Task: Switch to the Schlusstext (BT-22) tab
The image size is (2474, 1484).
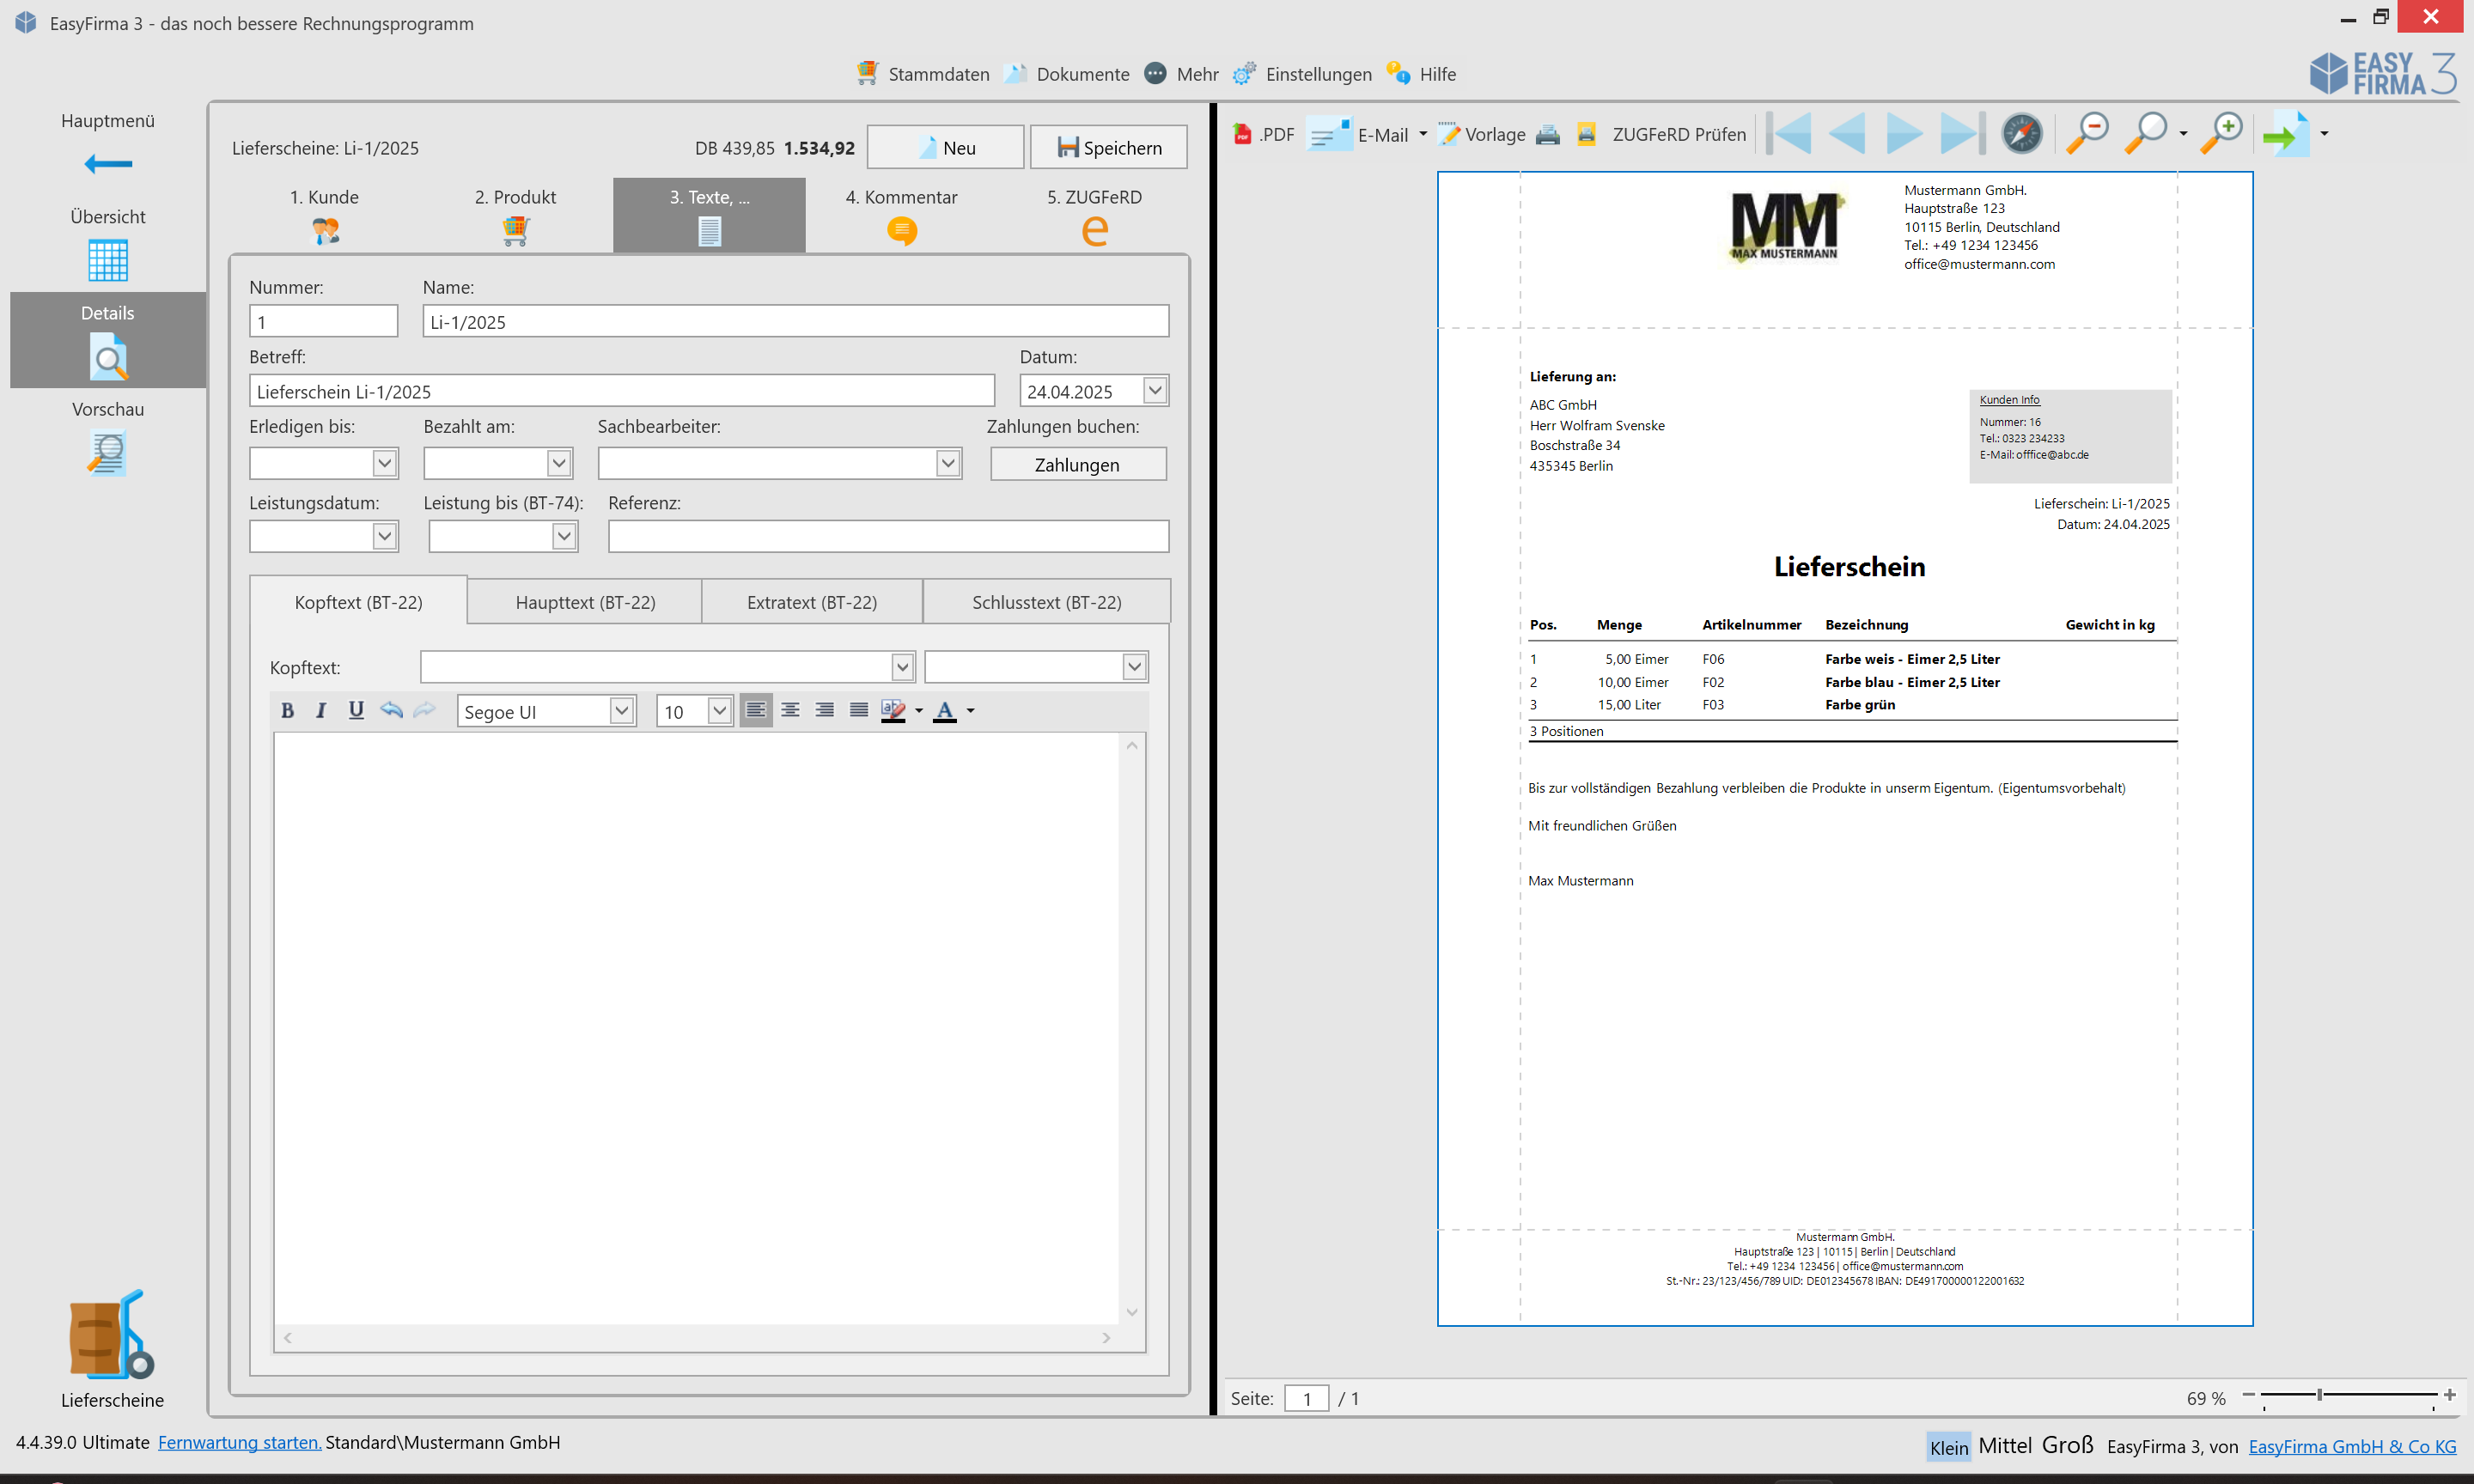Action: pos(1046,602)
